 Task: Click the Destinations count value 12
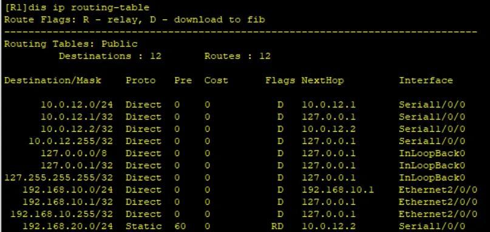(x=155, y=56)
